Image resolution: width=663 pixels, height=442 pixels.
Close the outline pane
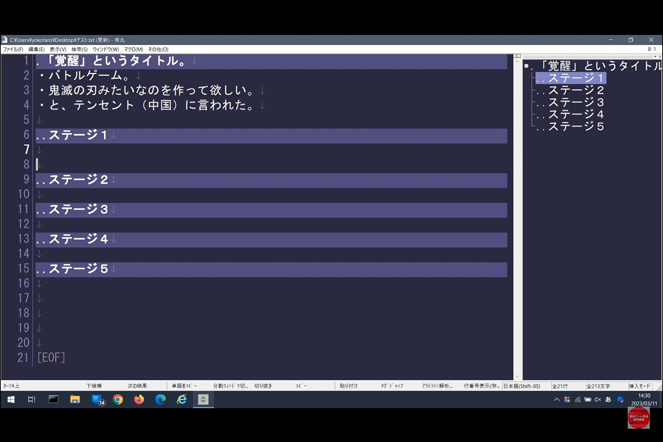click(x=660, y=56)
